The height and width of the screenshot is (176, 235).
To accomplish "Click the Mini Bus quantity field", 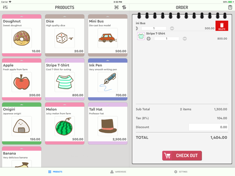I will [154, 28].
